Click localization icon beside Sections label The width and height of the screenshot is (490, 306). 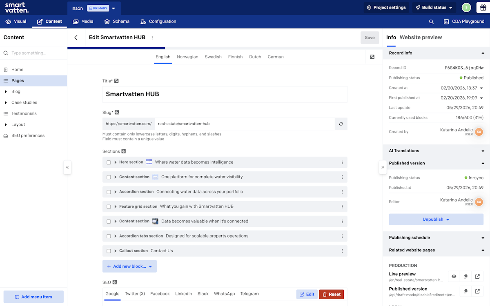coord(124,151)
